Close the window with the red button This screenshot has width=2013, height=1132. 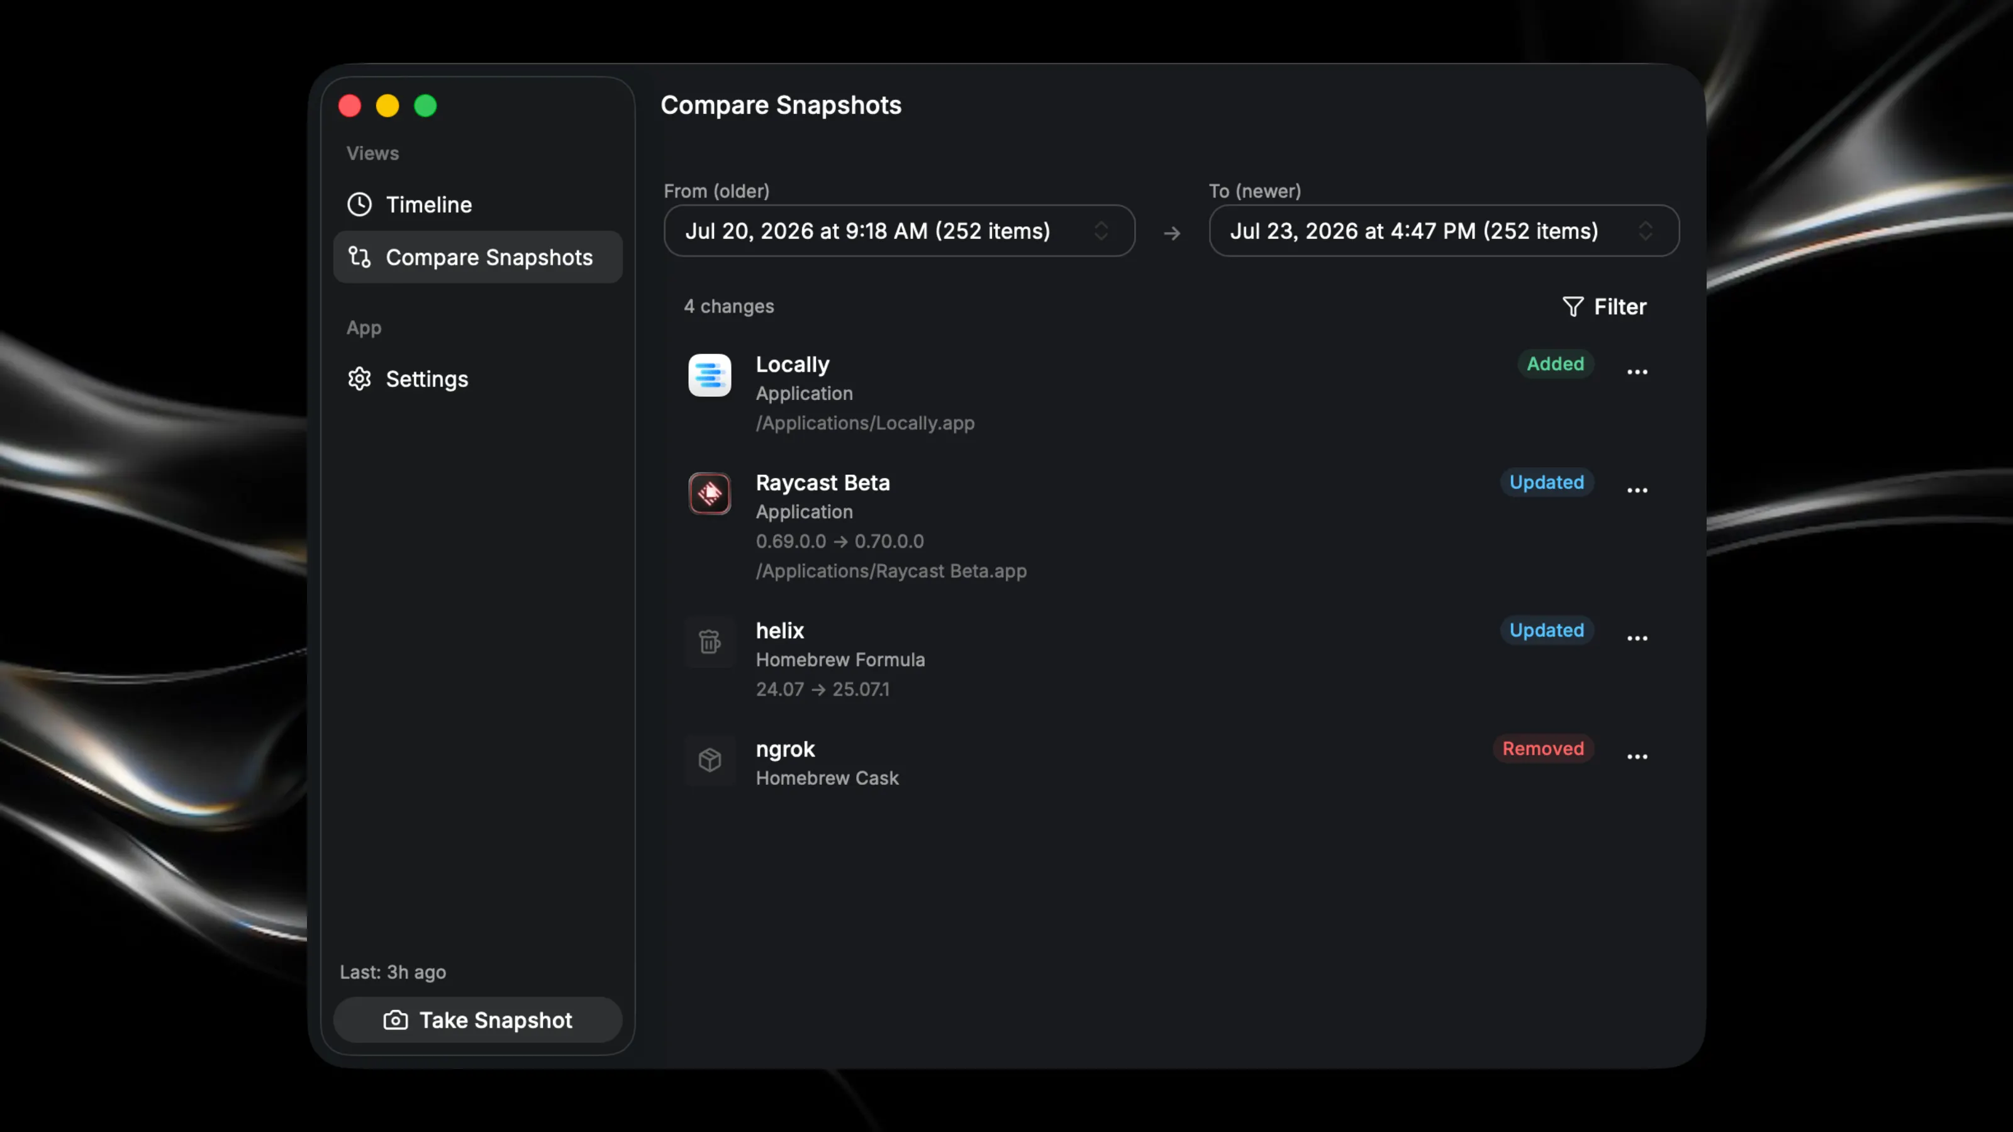click(x=349, y=106)
